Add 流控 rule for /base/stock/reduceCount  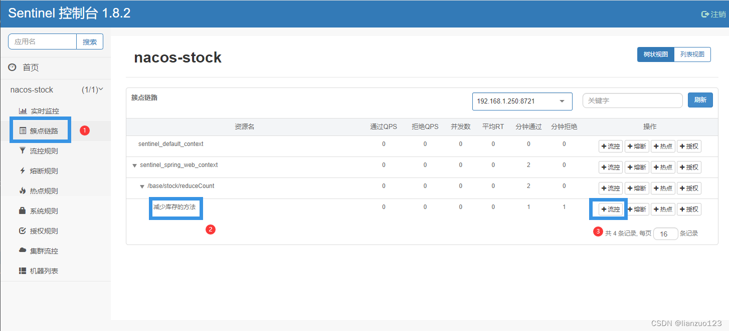(611, 188)
